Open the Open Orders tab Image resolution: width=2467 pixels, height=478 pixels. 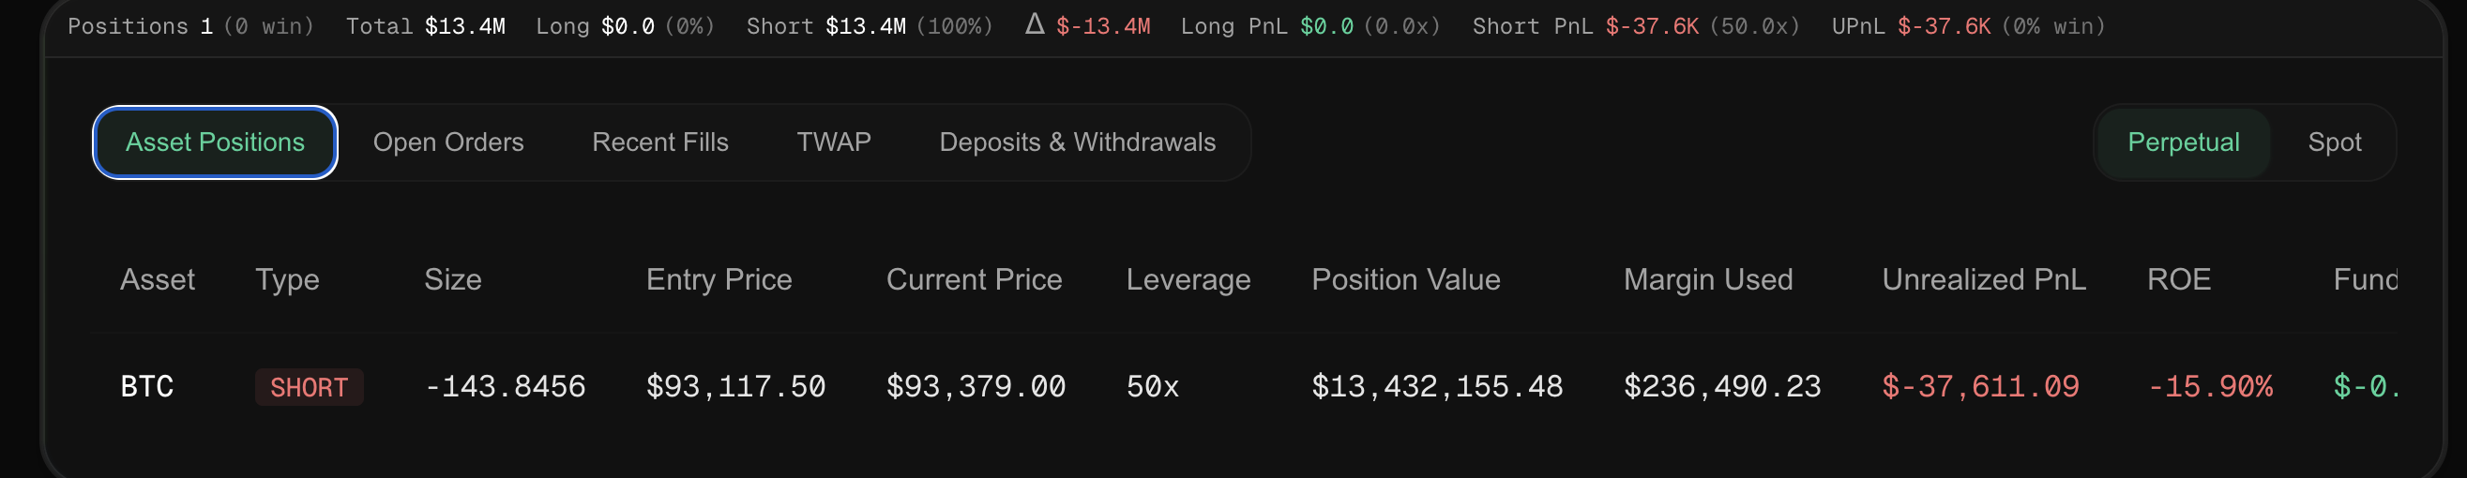448,142
